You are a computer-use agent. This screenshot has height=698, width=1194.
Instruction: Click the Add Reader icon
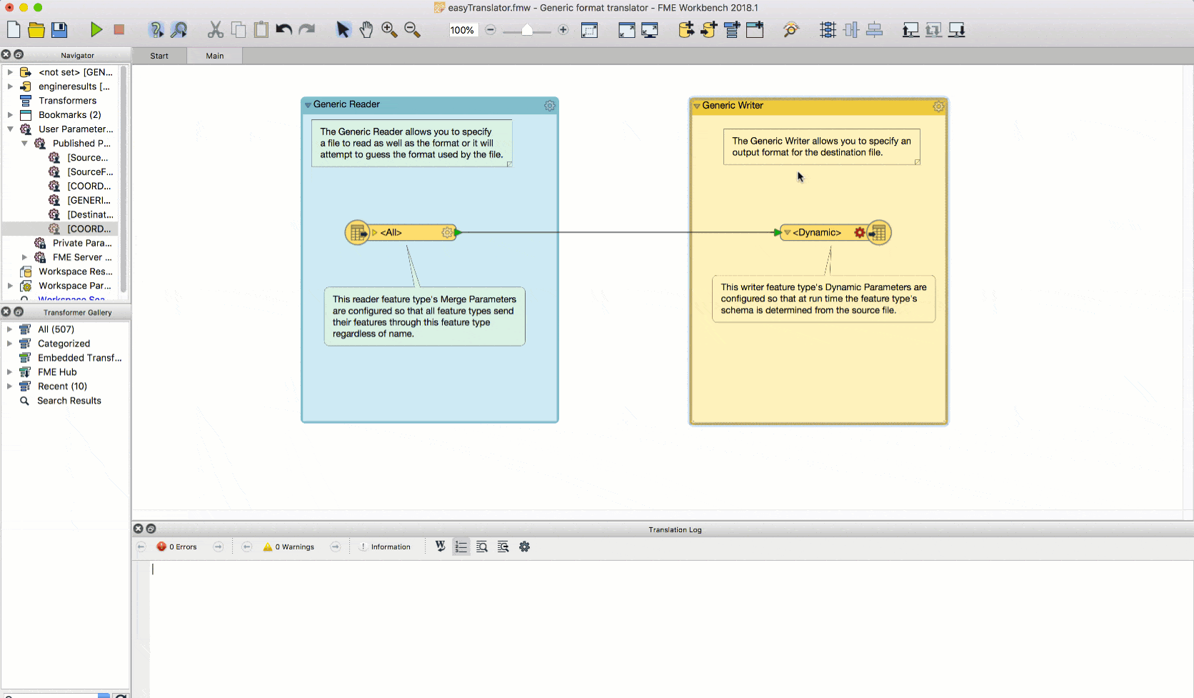pyautogui.click(x=686, y=30)
